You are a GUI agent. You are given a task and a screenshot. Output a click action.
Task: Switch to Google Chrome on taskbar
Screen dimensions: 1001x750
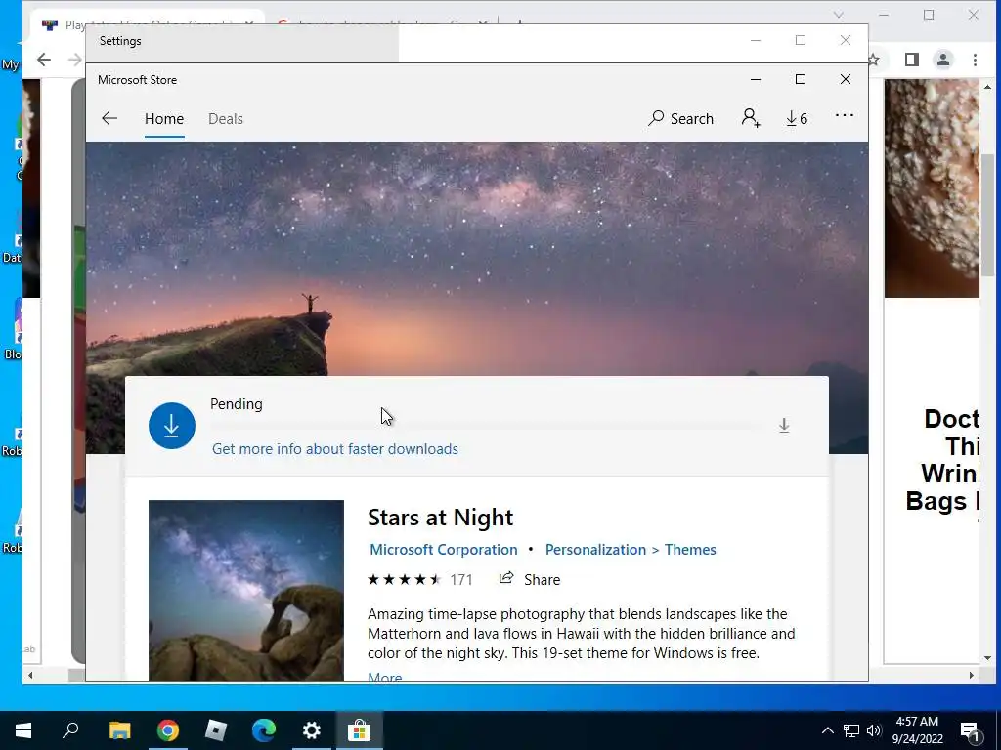[x=167, y=730]
